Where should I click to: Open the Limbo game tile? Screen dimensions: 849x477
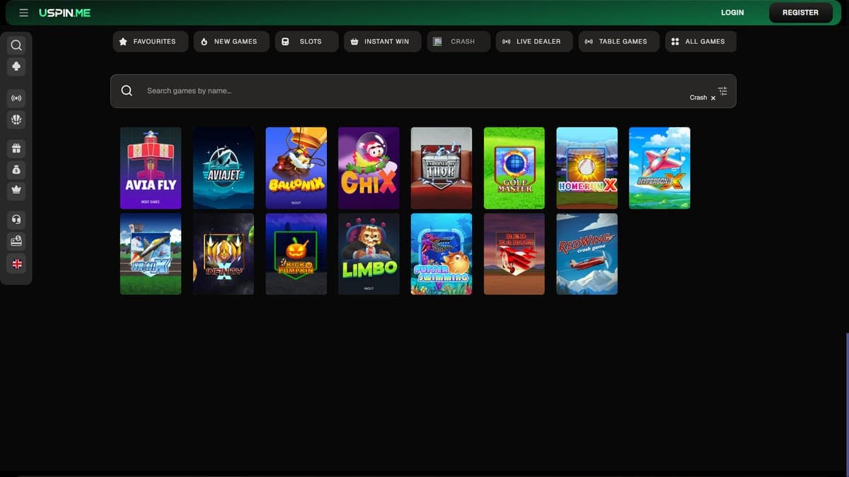tap(369, 254)
